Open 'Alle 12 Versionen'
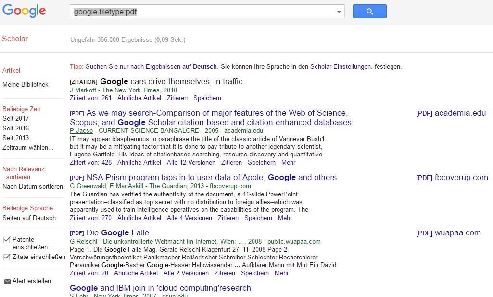This screenshot has width=493, height=297. [x=191, y=162]
